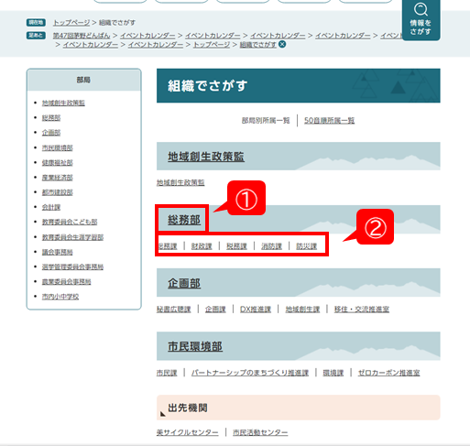The height and width of the screenshot is (446, 470).
Task: Open the 総務課 division link
Action: 168,246
